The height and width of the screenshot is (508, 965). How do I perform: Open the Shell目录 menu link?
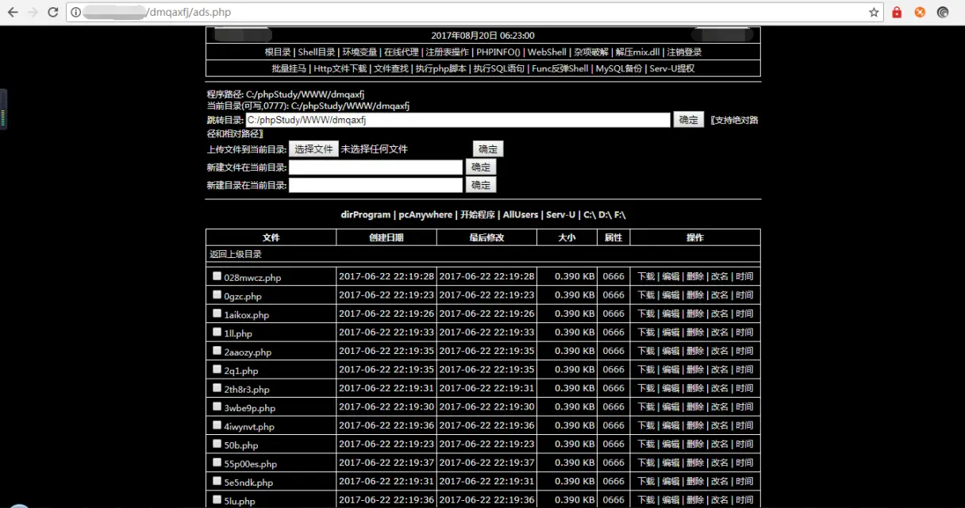point(317,52)
